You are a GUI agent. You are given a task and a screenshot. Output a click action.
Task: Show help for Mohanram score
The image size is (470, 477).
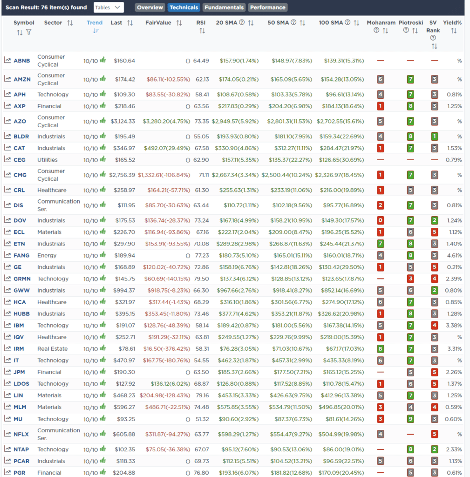(376, 30)
